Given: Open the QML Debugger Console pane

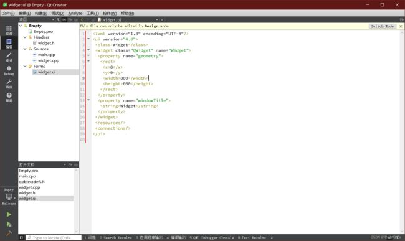Looking at the screenshot, I should pyautogui.click(x=212, y=237).
